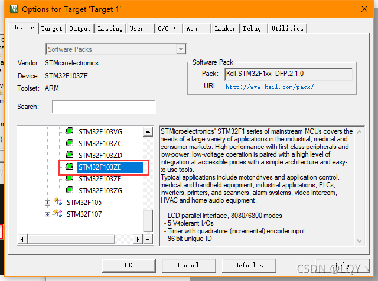Click description panel scroll up arrow
This screenshot has height=281, width=378.
(359, 132)
